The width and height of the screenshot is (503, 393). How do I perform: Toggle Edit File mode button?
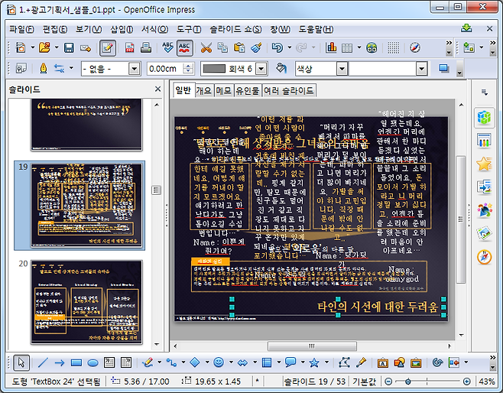(x=108, y=47)
